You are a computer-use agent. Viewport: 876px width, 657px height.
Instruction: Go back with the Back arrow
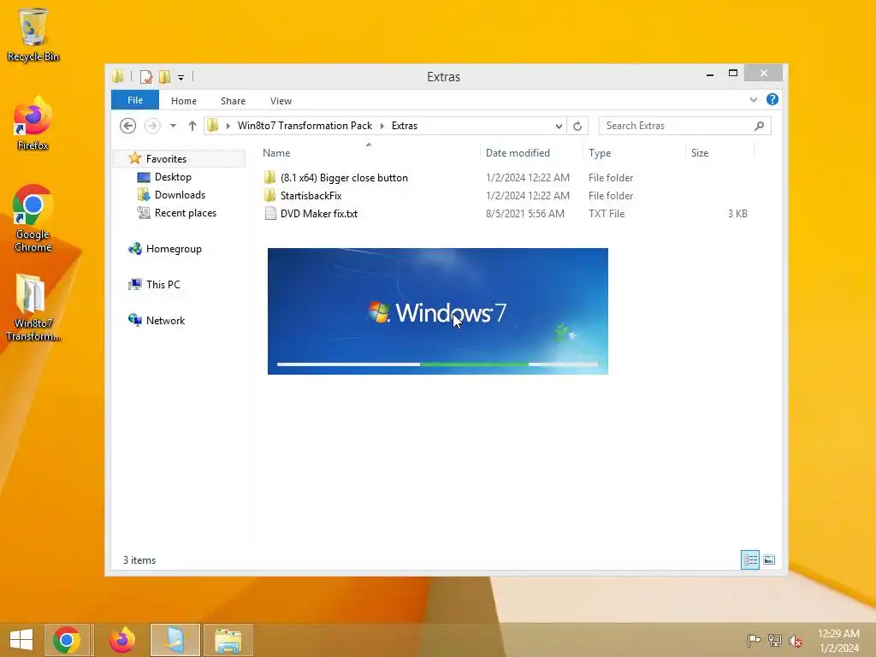coord(128,126)
